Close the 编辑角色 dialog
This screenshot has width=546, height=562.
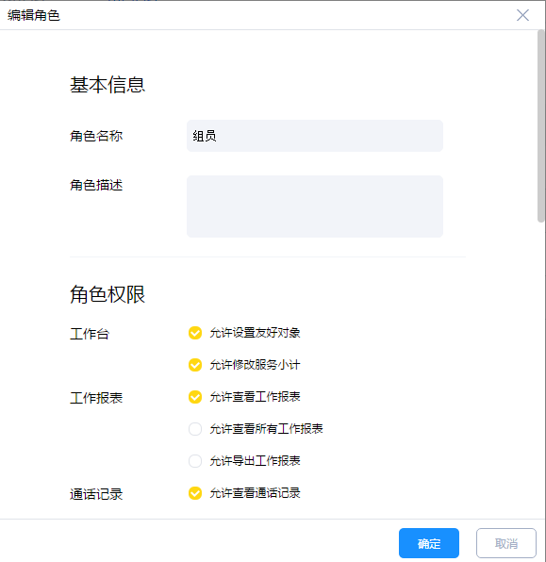point(522,15)
